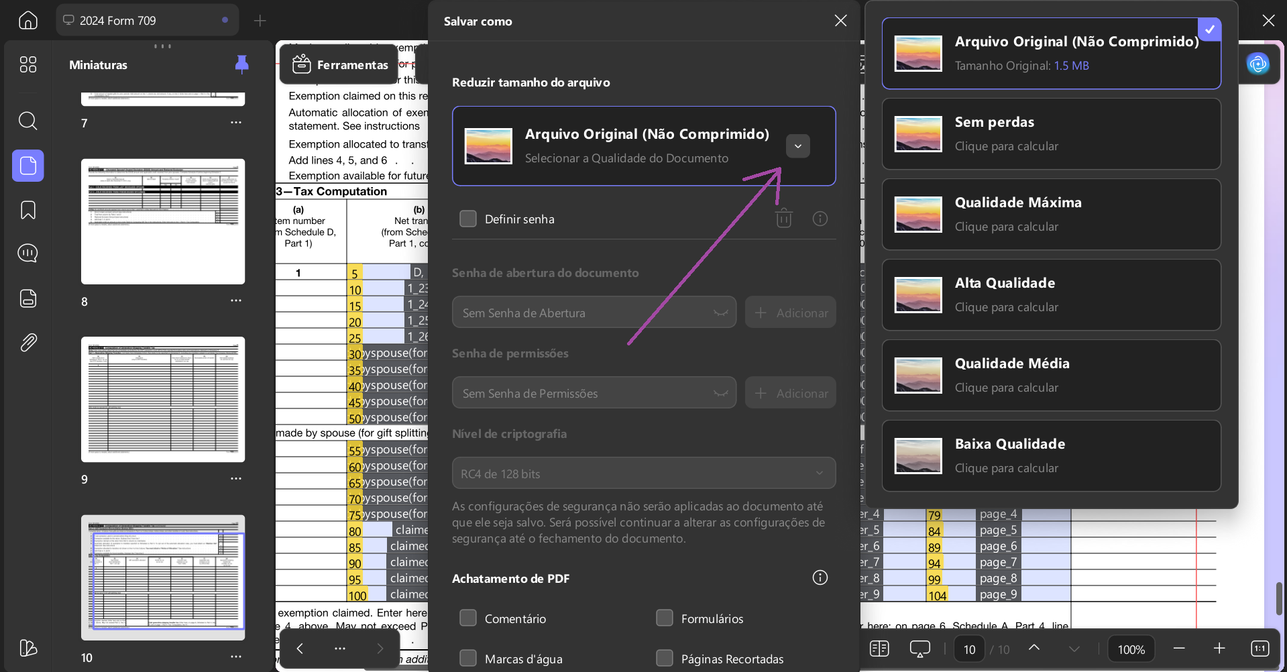Select the page 9 thumbnail
Image resolution: width=1287 pixels, height=672 pixels.
163,400
